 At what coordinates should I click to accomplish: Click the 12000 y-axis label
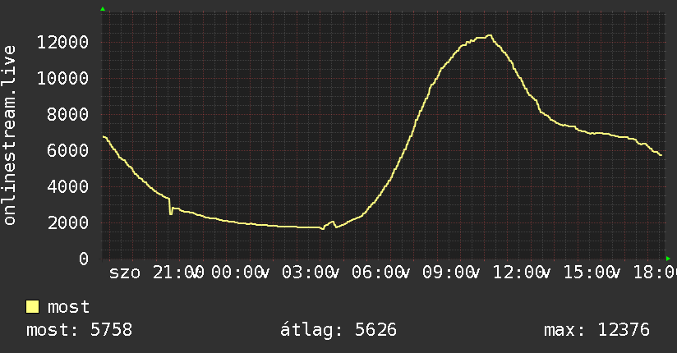[x=62, y=43]
